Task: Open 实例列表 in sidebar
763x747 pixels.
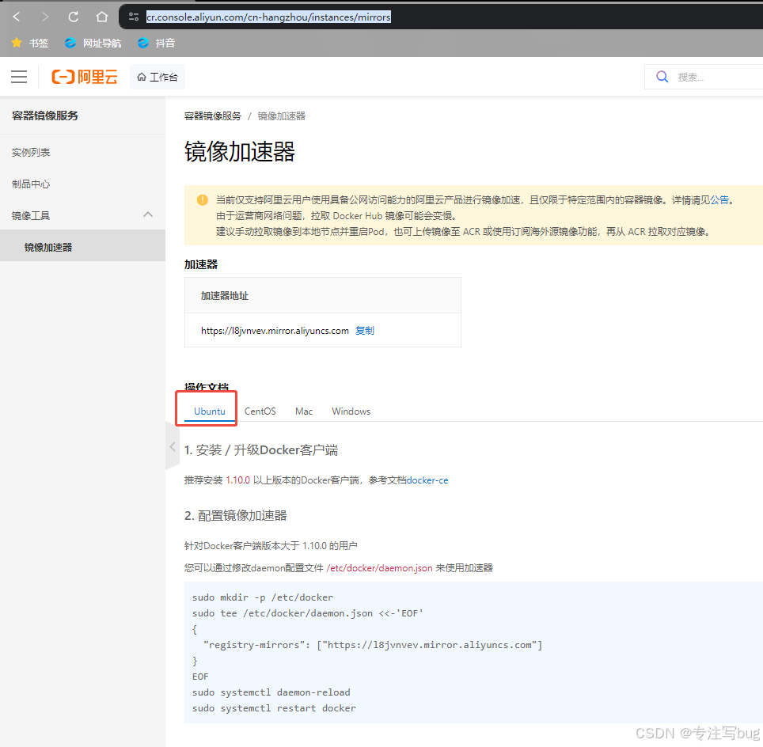Action: 31,152
